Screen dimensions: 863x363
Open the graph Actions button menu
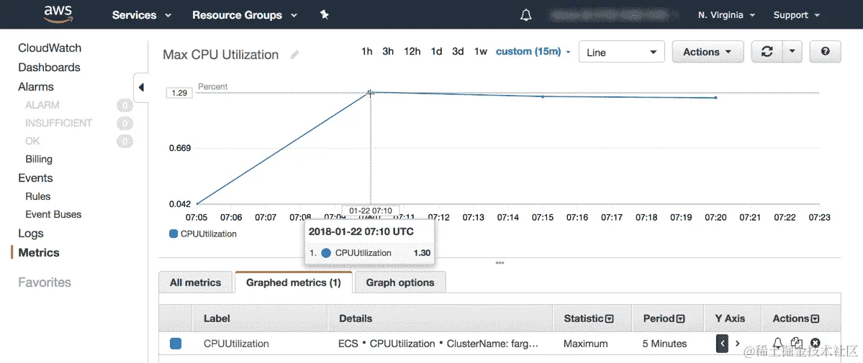click(708, 52)
